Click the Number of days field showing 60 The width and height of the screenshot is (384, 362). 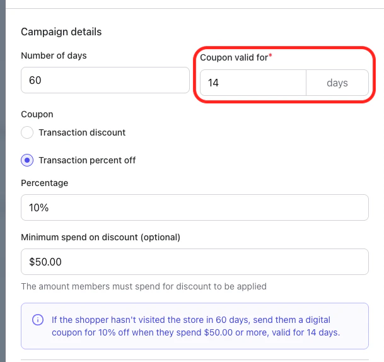[105, 81]
